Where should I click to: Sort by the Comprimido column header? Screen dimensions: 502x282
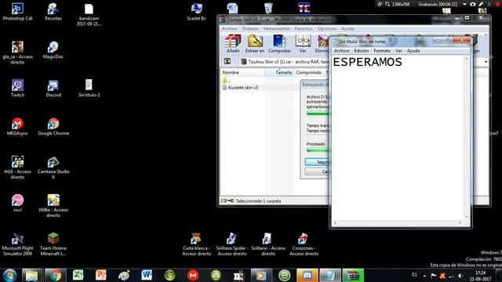click(308, 73)
